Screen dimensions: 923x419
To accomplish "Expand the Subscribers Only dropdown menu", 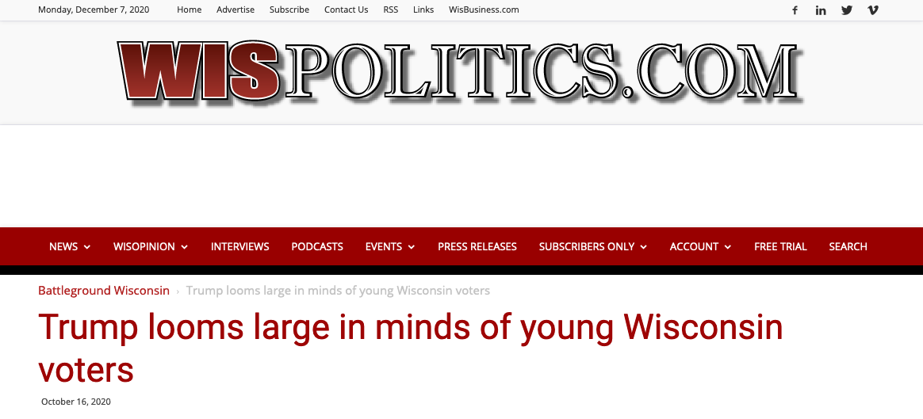I will [x=593, y=246].
